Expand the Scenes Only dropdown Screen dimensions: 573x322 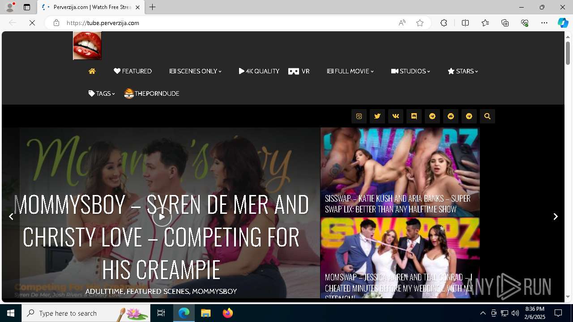[x=196, y=71]
